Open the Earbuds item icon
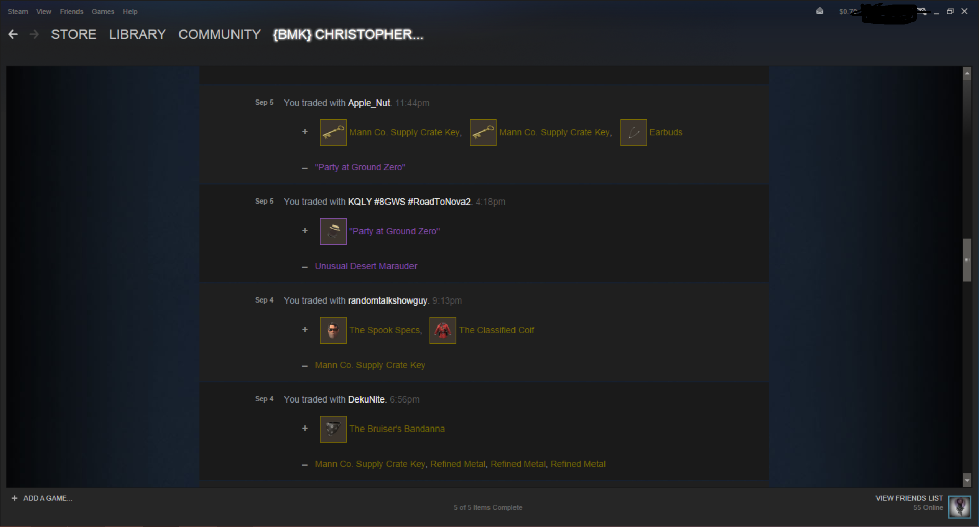 633,133
